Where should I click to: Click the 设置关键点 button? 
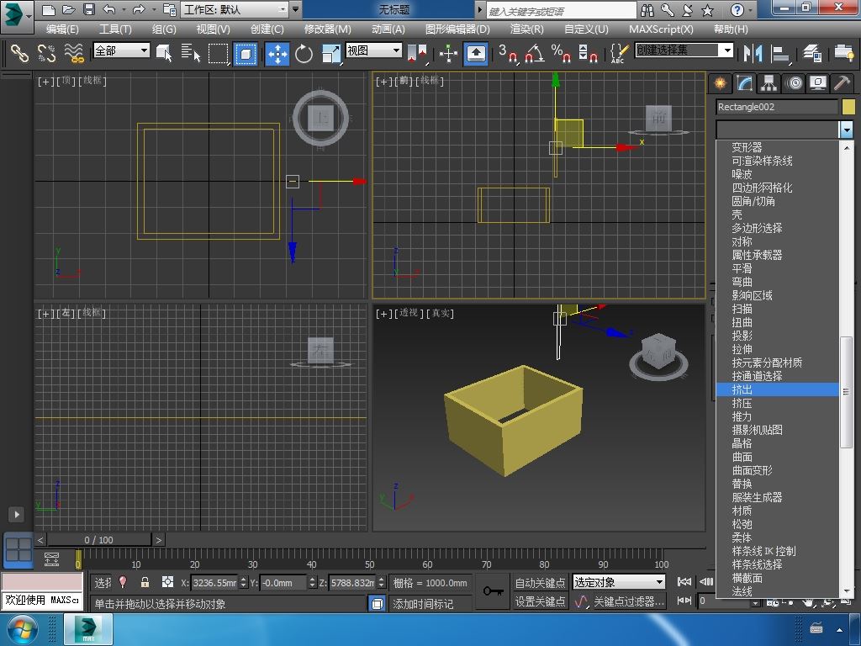540,601
